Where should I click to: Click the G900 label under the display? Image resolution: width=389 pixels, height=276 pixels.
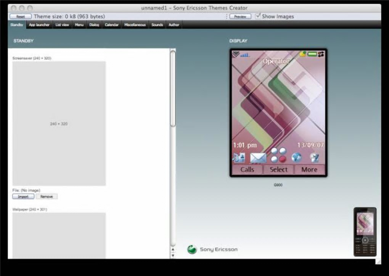278,185
